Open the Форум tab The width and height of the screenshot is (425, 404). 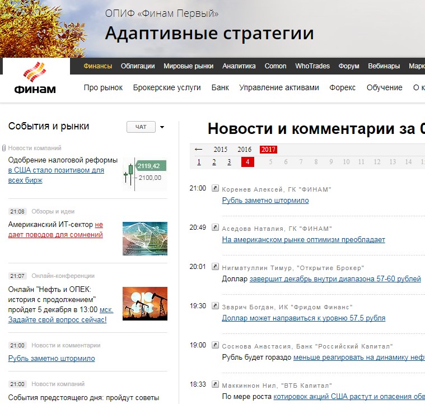click(x=349, y=66)
